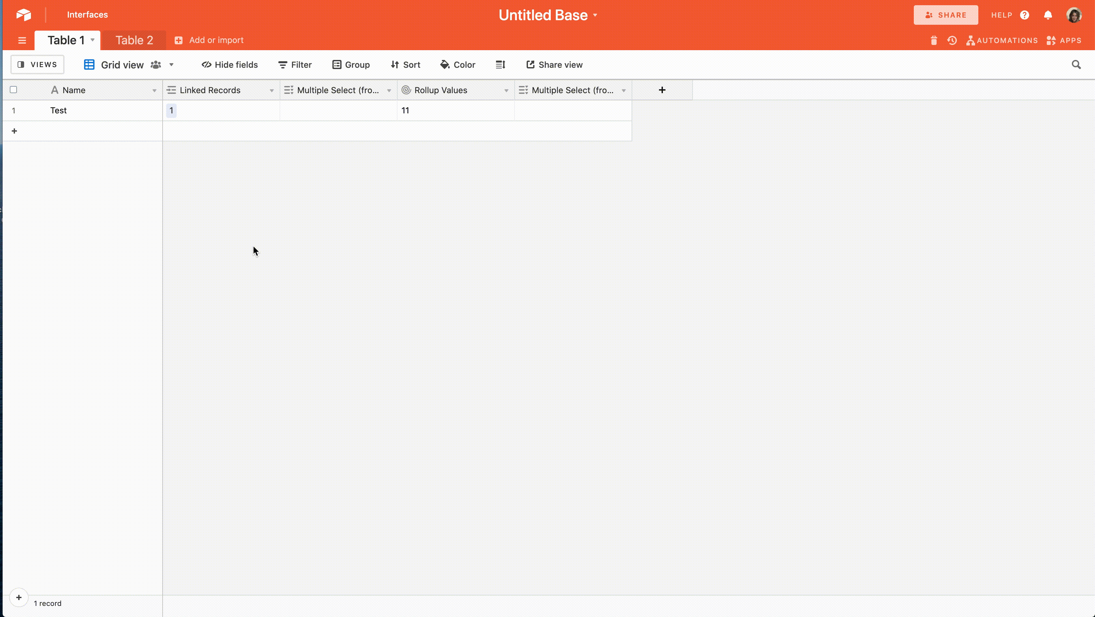Open the hamburger tables list icon
This screenshot has height=617, width=1095.
pyautogui.click(x=22, y=40)
